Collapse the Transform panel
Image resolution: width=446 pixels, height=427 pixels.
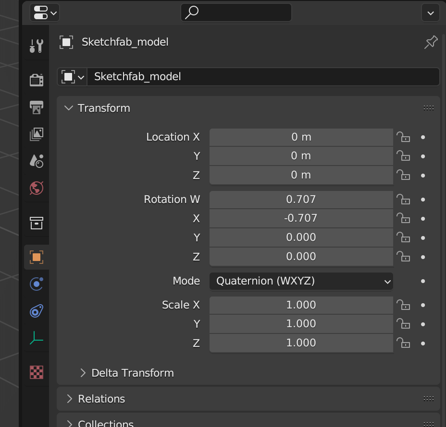[97, 108]
